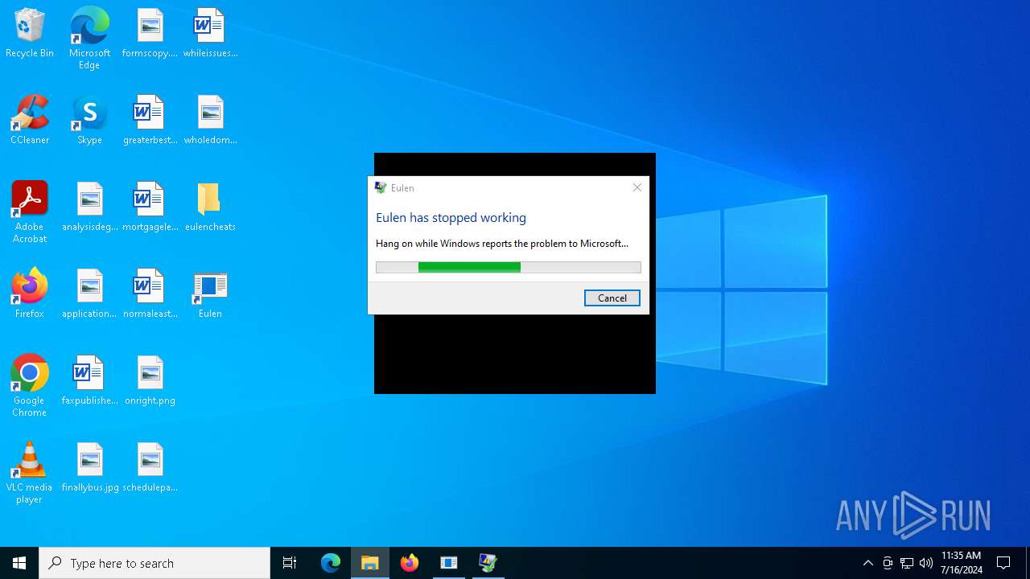Open the notification center
Screen dimensions: 1030x579
pyautogui.click(x=1004, y=563)
